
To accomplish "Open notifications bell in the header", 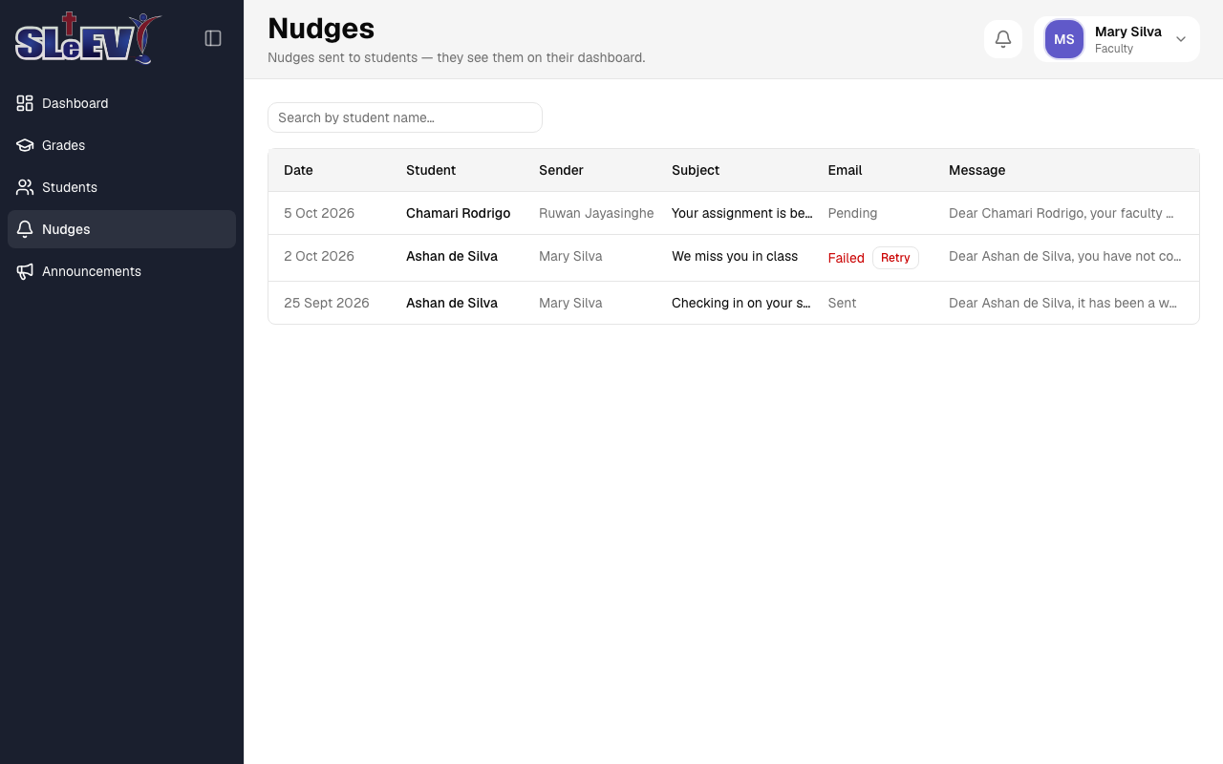I will (x=1003, y=39).
